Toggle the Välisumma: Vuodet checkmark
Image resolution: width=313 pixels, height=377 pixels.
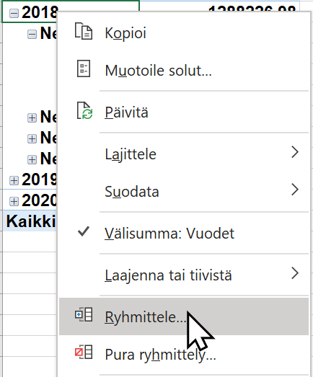tap(84, 232)
